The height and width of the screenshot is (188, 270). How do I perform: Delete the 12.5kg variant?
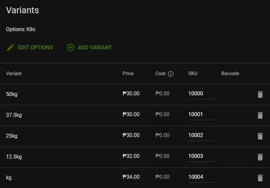(x=260, y=157)
